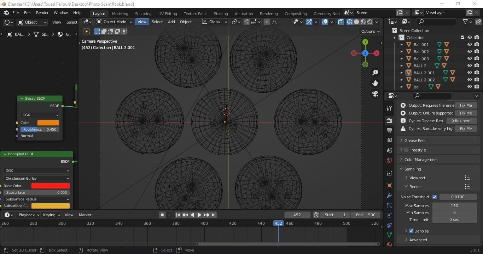The height and width of the screenshot is (254, 483).
Task: Open the Sampling Render presets list icon
Action: [x=467, y=187]
